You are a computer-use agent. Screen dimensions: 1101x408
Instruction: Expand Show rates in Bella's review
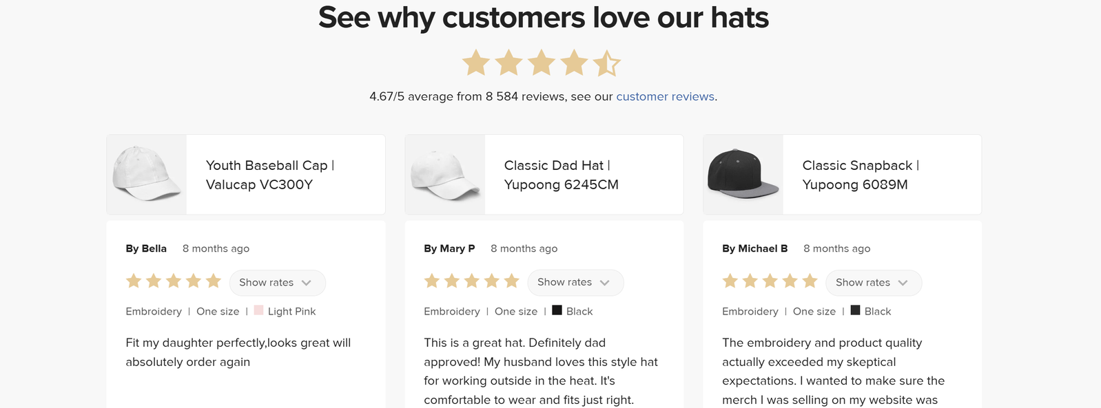(277, 283)
